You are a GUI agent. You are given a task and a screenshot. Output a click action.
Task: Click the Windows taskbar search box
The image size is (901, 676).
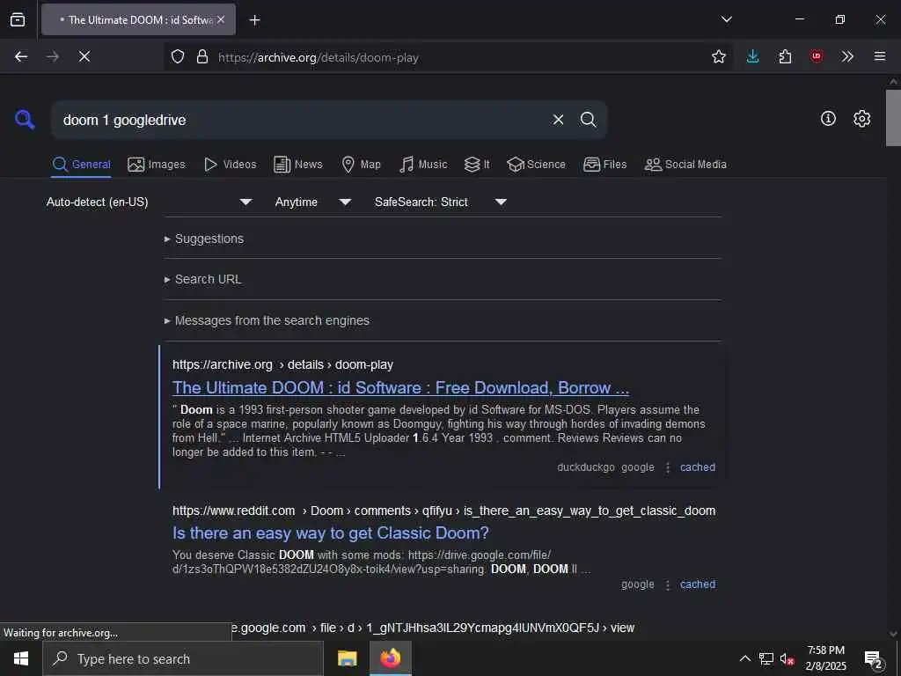(x=183, y=658)
